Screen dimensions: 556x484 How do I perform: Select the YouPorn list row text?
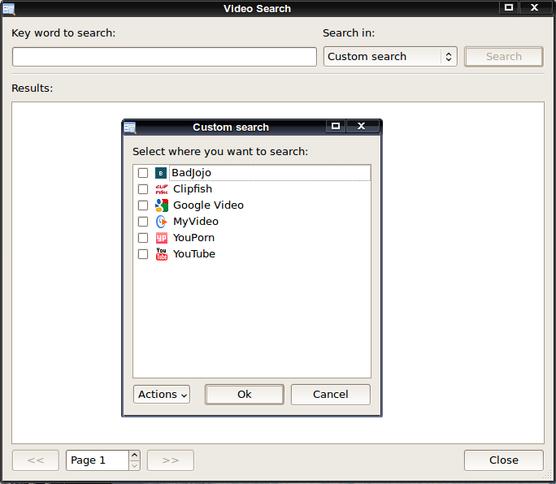(x=193, y=238)
